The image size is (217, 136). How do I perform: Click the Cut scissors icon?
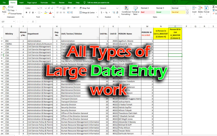tap(9, 7)
